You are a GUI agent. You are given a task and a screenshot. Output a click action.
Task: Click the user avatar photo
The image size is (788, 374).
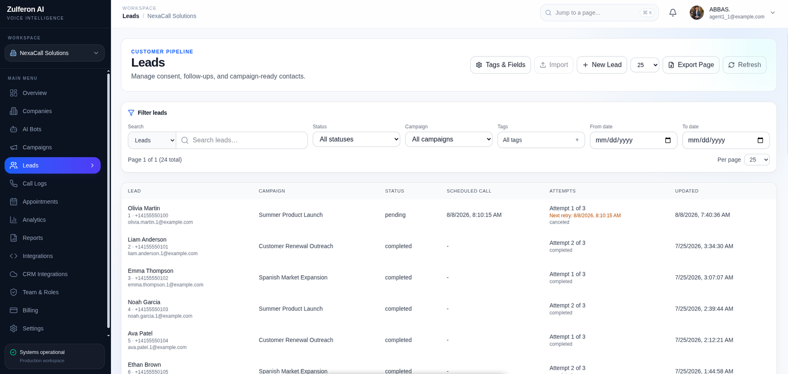tap(696, 13)
